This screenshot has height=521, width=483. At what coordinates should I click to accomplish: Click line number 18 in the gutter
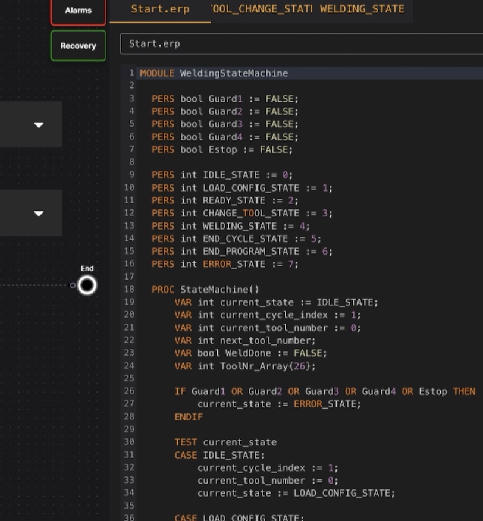[129, 289]
